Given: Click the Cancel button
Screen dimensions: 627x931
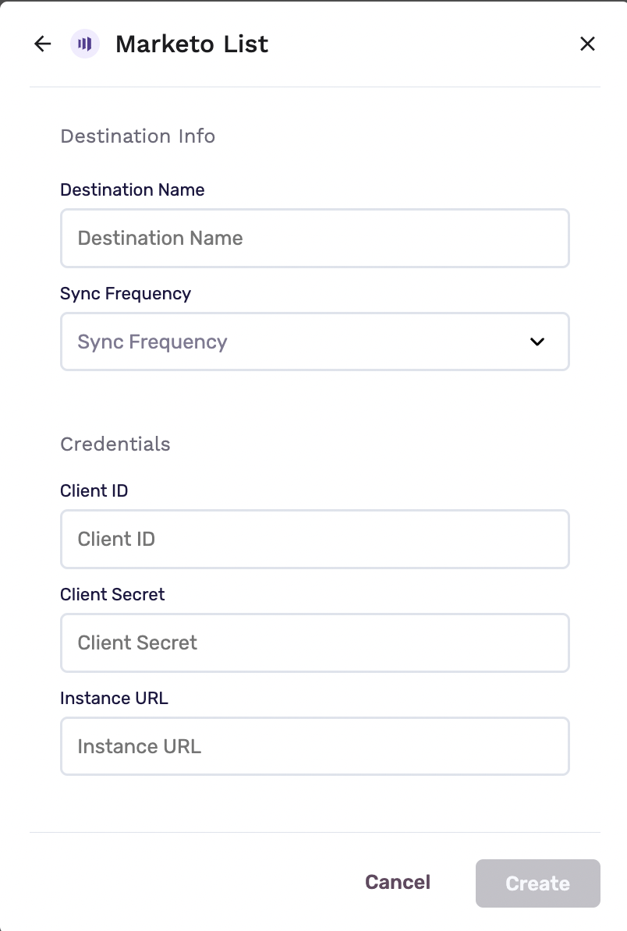Looking at the screenshot, I should click(398, 883).
